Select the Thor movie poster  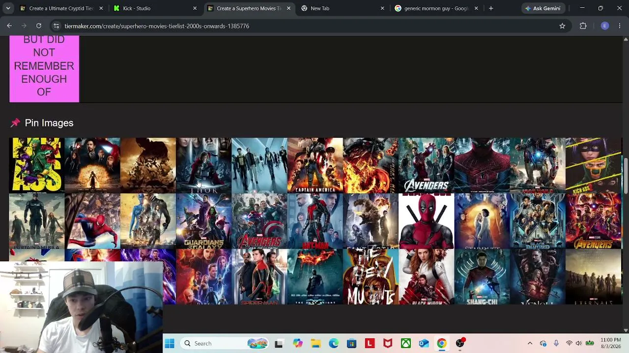coord(203,165)
